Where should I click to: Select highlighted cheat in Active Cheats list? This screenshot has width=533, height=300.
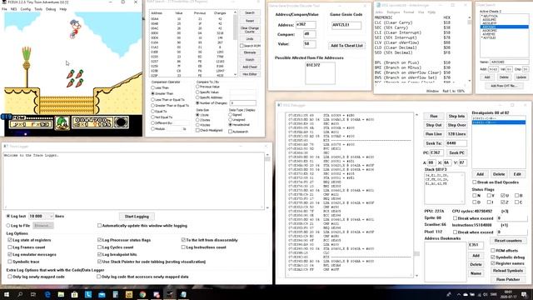pos(504,27)
